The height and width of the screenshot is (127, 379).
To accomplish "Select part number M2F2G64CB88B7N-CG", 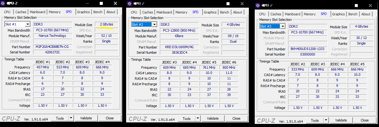I will pos(52,47).
